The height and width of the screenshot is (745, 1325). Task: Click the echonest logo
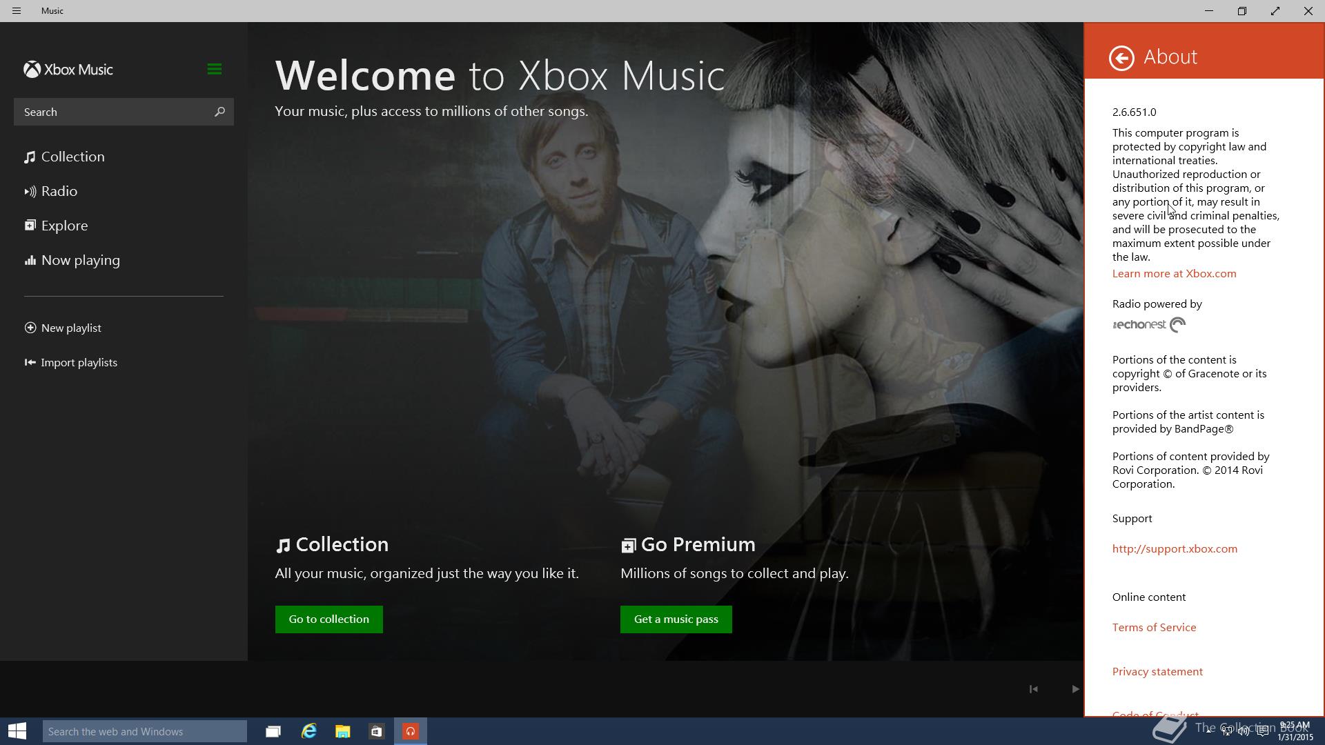(x=1149, y=325)
